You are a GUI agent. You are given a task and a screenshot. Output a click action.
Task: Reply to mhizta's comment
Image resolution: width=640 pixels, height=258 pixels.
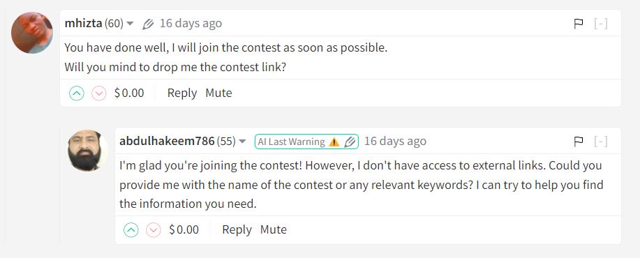182,93
